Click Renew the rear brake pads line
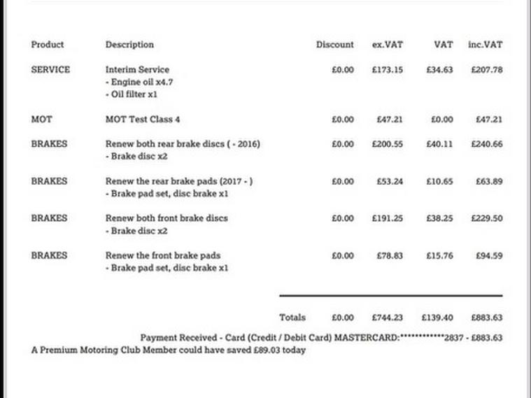 click(x=179, y=181)
